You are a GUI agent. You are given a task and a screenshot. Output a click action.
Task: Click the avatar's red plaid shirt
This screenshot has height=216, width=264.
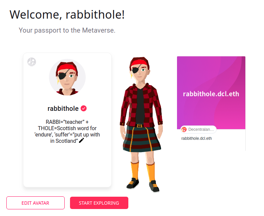pos(141,105)
